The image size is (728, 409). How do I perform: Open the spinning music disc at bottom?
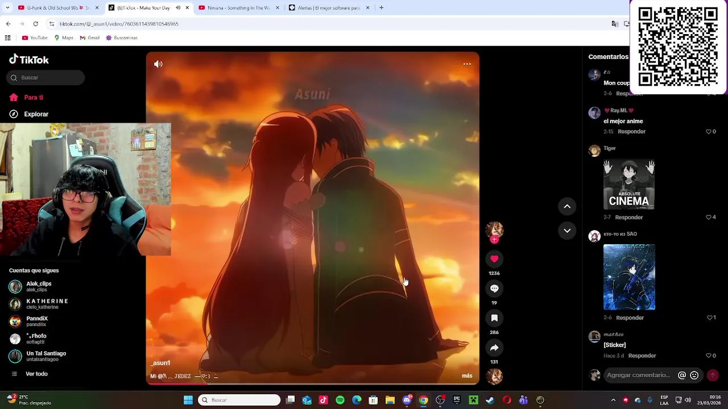tap(494, 377)
